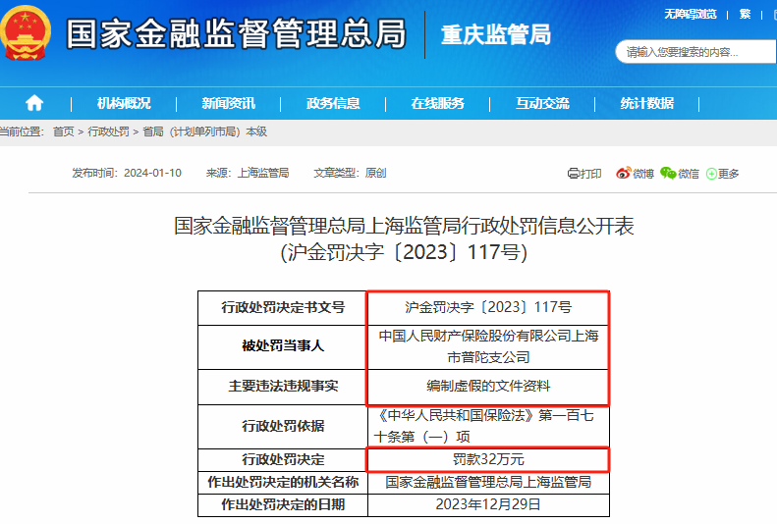The width and height of the screenshot is (777, 524).
Task: Click the search input field
Action: [688, 52]
